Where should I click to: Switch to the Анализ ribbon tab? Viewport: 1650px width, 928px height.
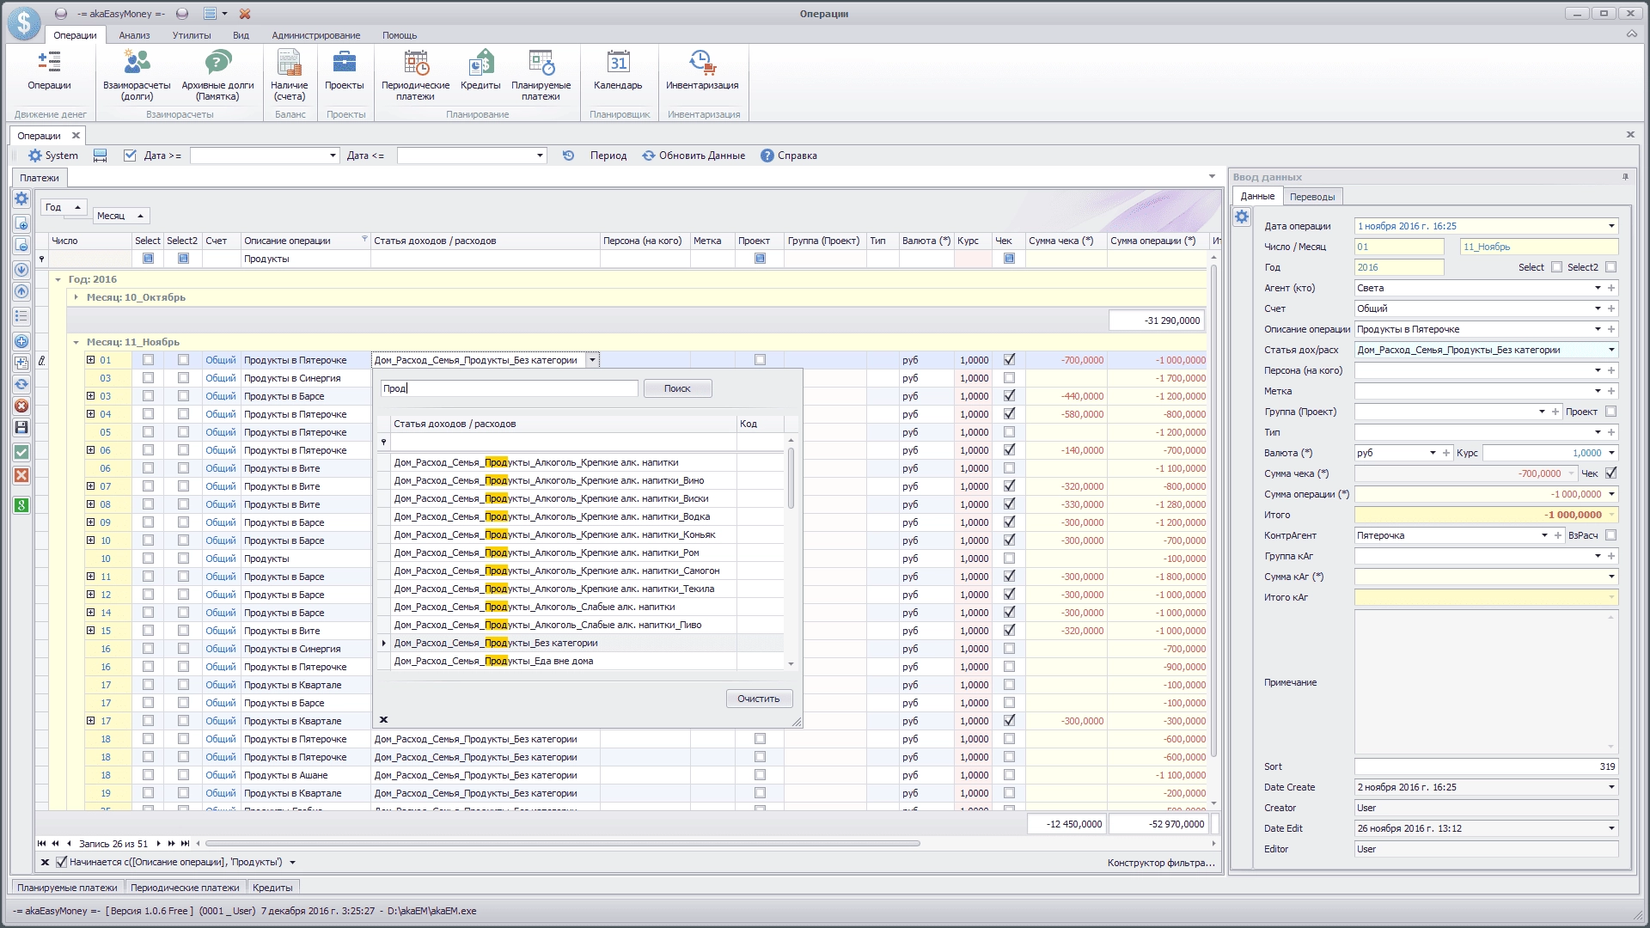(134, 35)
